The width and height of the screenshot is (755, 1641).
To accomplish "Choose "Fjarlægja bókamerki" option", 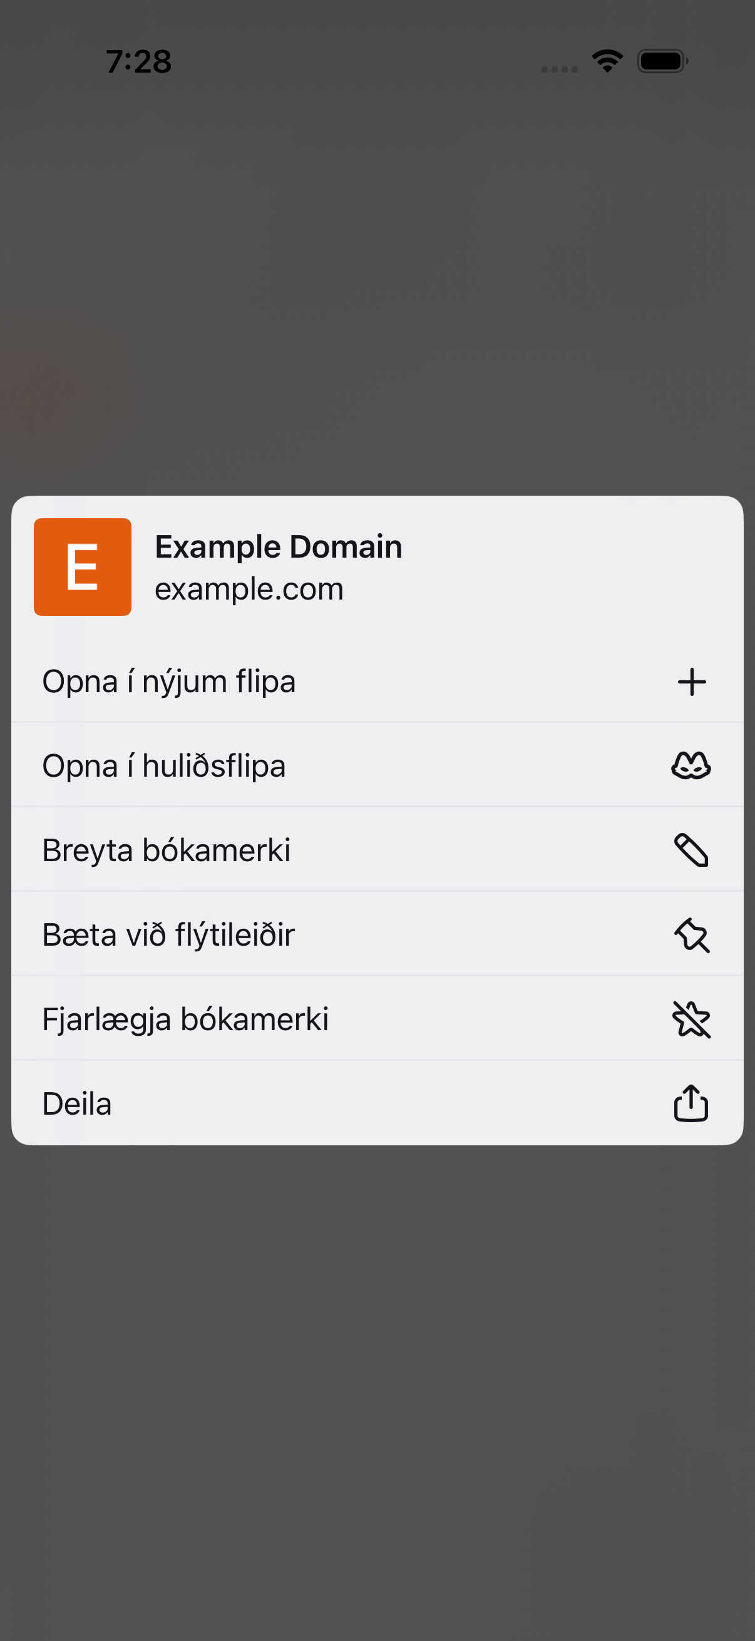I will [377, 1020].
